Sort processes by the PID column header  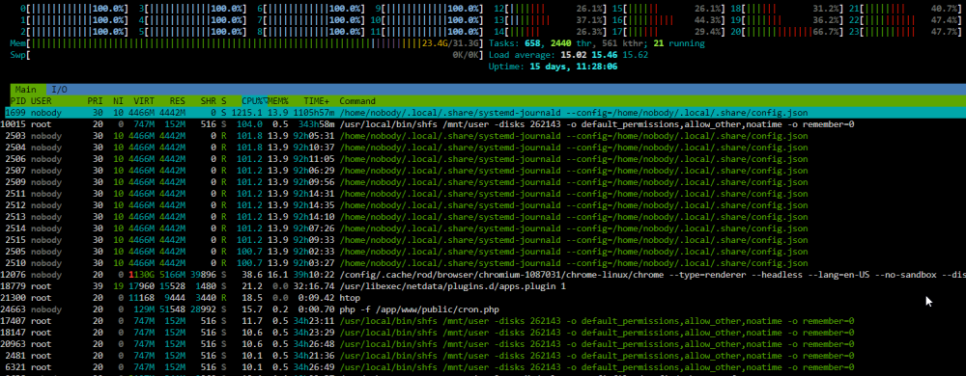(x=16, y=101)
